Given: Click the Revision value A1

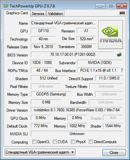Looking at the screenshot, I should click(86, 31).
